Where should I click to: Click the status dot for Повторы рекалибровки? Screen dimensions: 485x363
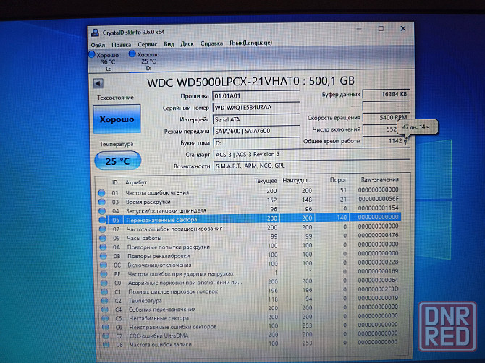pyautogui.click(x=104, y=256)
